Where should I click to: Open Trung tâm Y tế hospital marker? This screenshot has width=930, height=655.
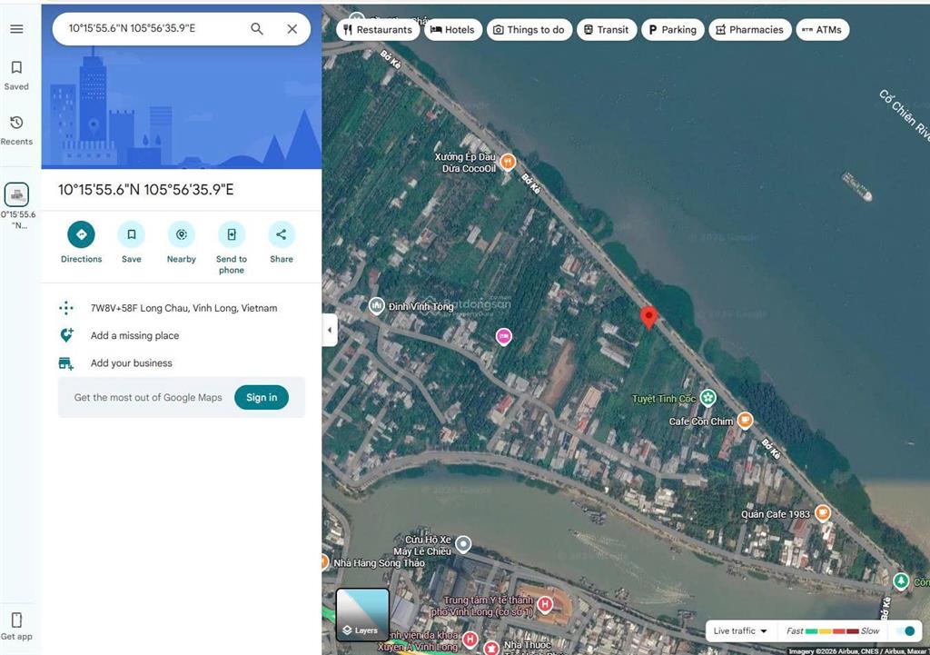[x=545, y=604]
